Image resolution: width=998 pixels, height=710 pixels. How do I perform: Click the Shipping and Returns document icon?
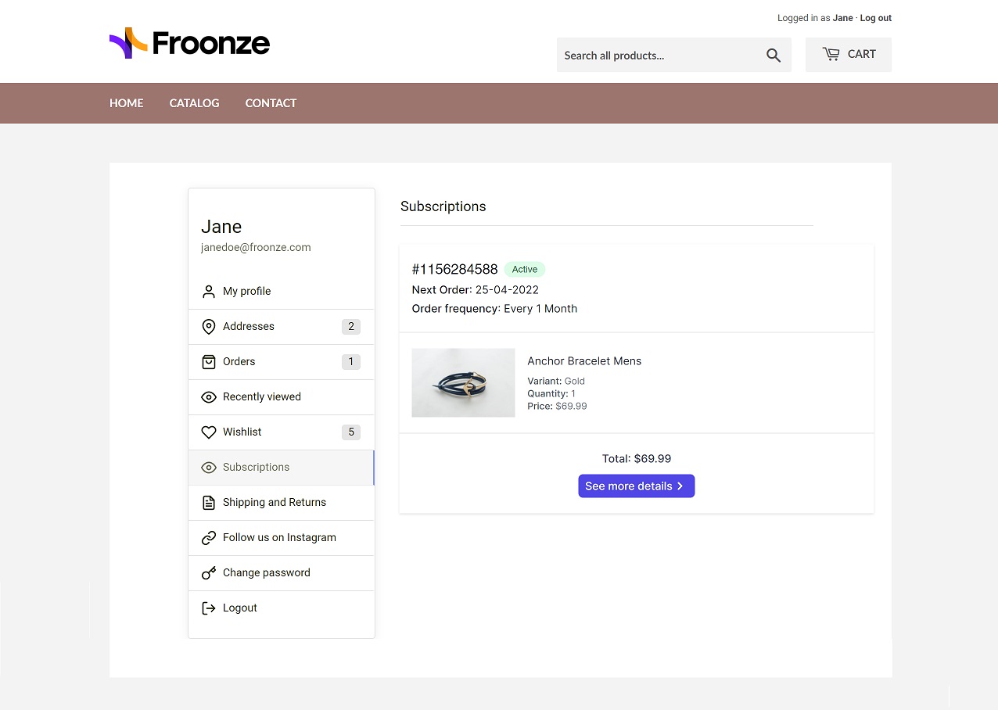[209, 503]
